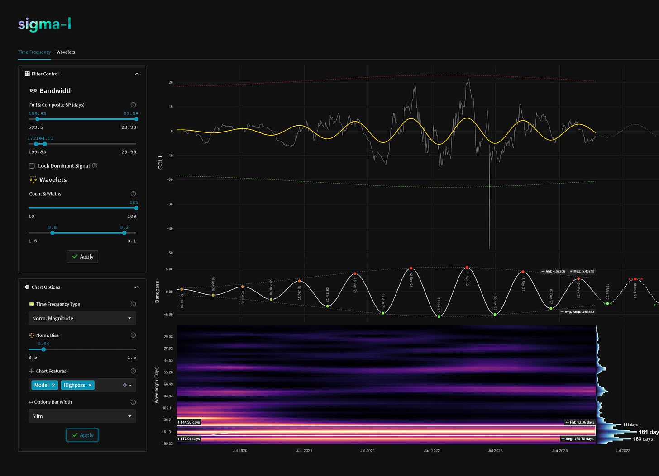Click the 30 Jun 22 trough marker
The width and height of the screenshot is (659, 476).
coord(495,314)
